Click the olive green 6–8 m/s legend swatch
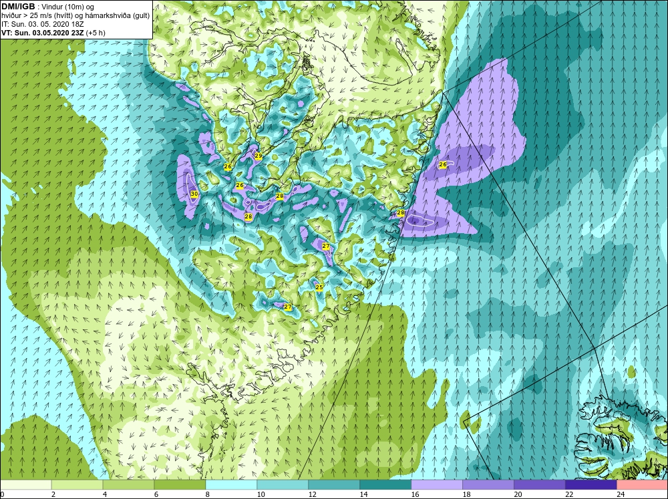The width and height of the screenshot is (668, 499). pyautogui.click(x=180, y=484)
